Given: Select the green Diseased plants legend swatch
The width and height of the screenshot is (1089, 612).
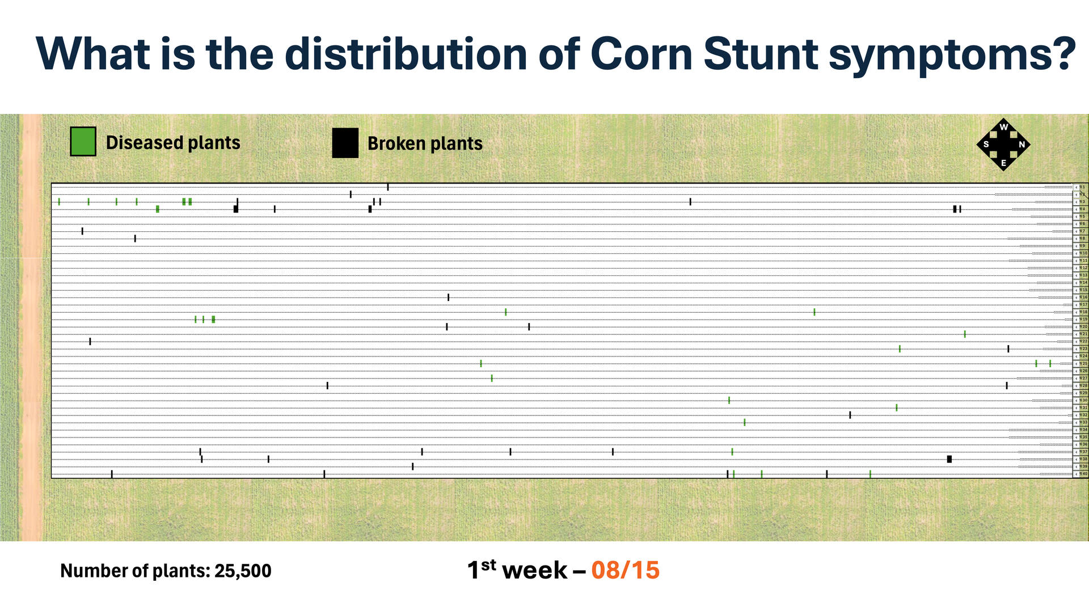Looking at the screenshot, I should click(x=83, y=142).
